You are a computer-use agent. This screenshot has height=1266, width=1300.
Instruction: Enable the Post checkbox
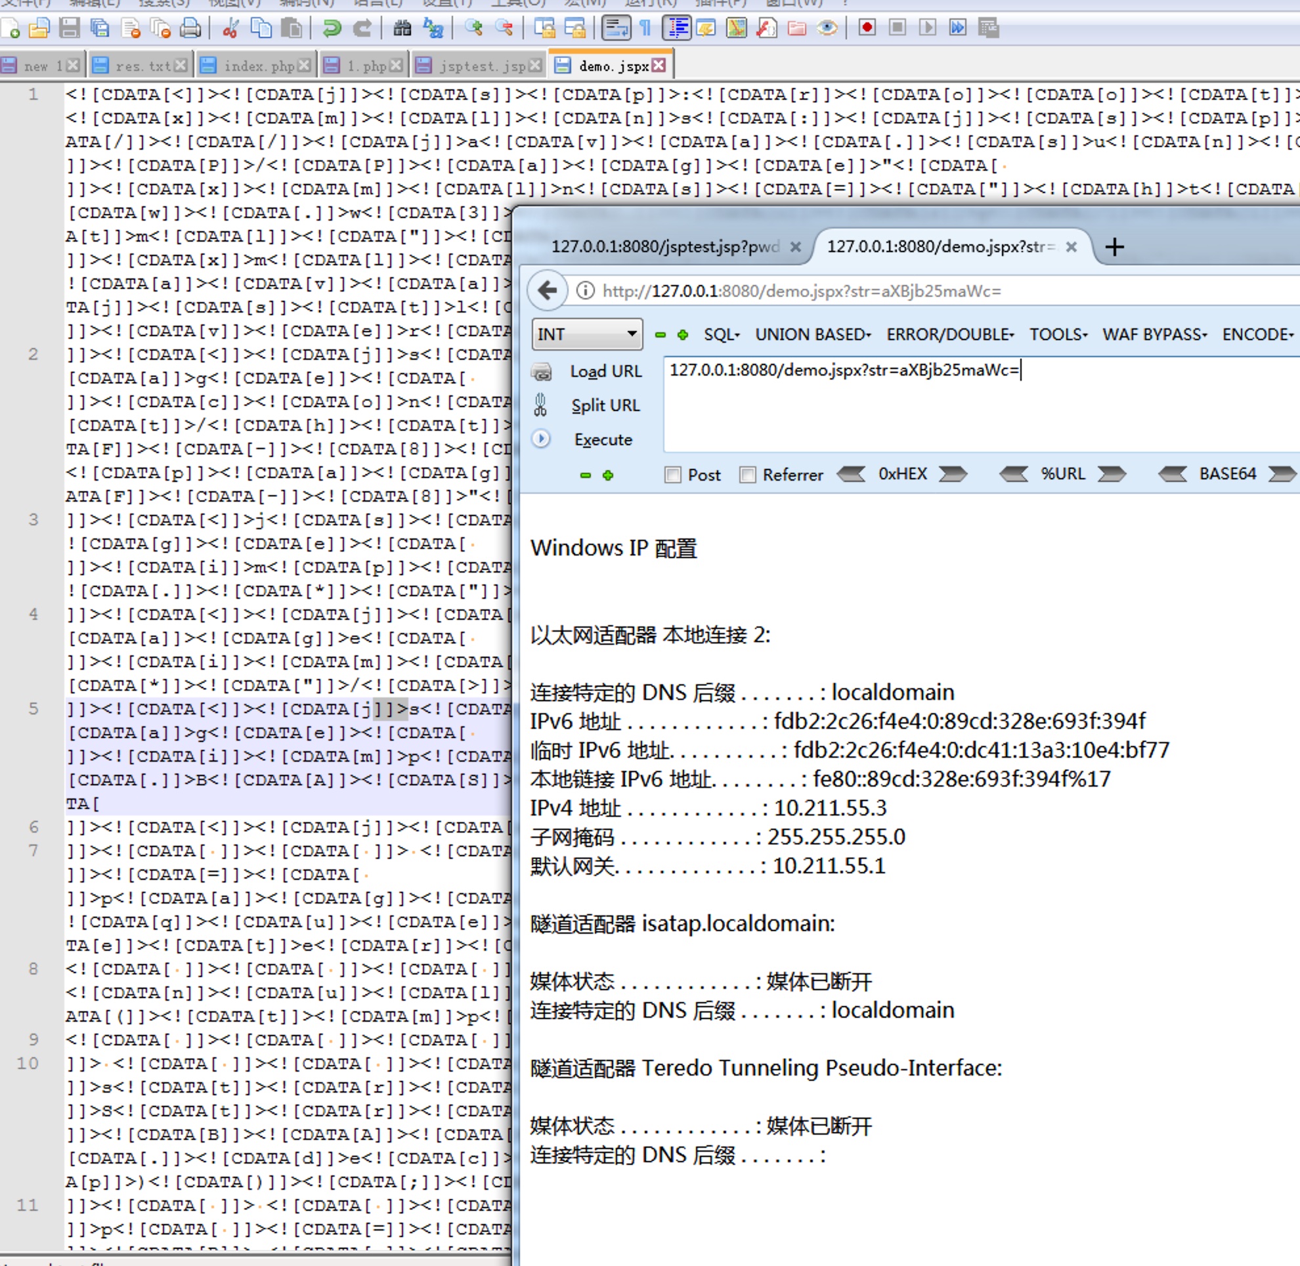click(x=673, y=475)
